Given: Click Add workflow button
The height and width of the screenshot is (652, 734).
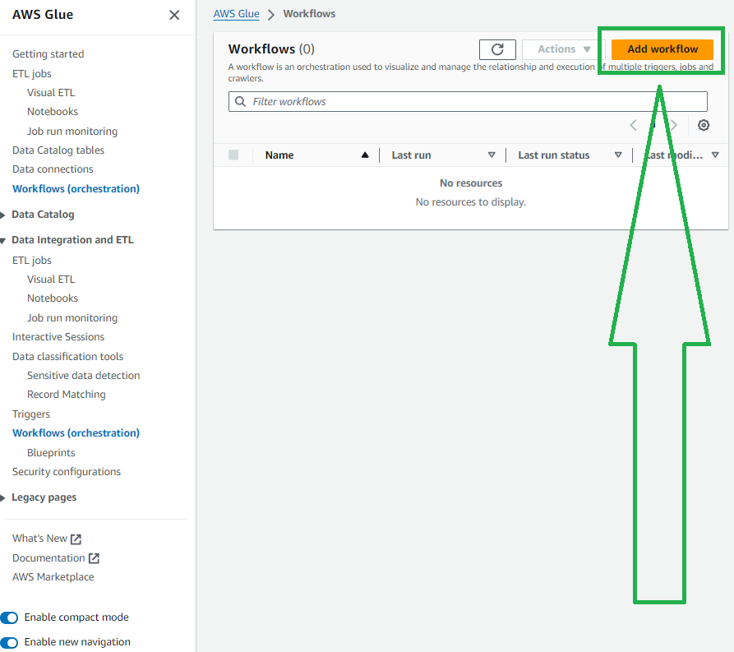Looking at the screenshot, I should click(x=662, y=49).
